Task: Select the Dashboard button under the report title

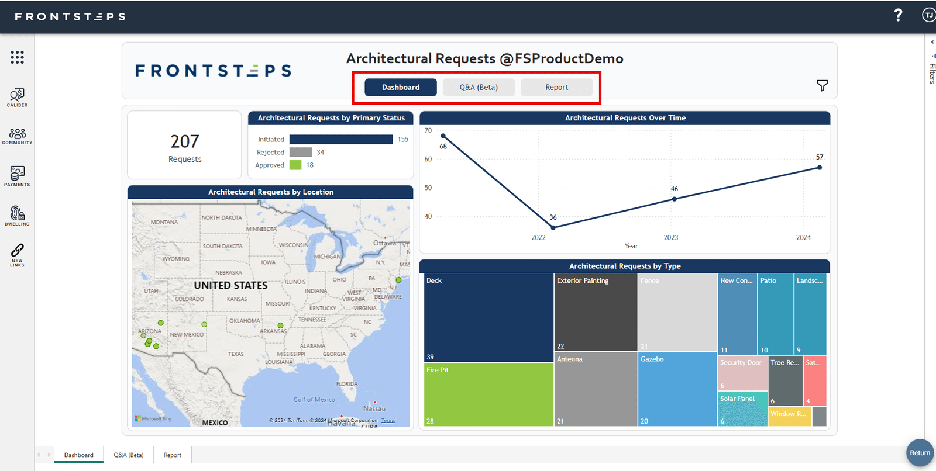Action: tap(401, 87)
